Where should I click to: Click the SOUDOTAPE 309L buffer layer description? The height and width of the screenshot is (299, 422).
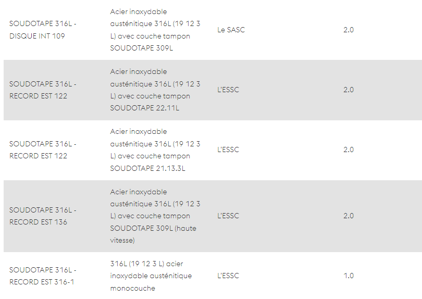[155, 30]
